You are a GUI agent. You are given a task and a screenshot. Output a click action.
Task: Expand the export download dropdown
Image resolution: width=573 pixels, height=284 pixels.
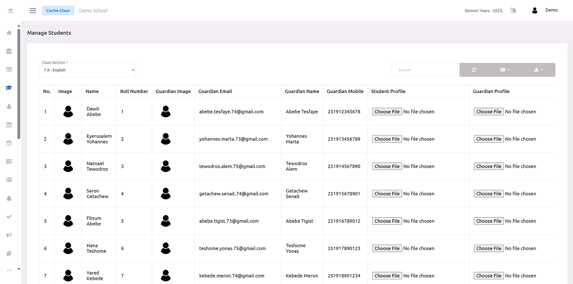pos(538,70)
